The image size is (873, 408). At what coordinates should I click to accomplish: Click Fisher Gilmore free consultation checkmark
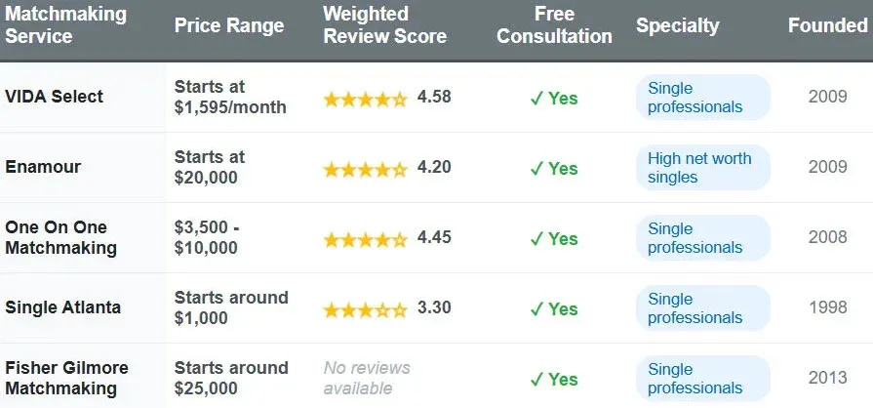[536, 379]
